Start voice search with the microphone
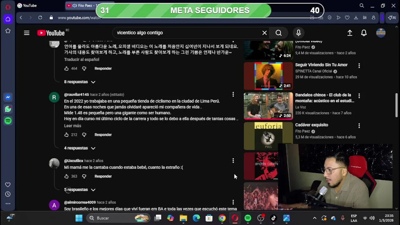This screenshot has height=225, width=400. point(299,33)
